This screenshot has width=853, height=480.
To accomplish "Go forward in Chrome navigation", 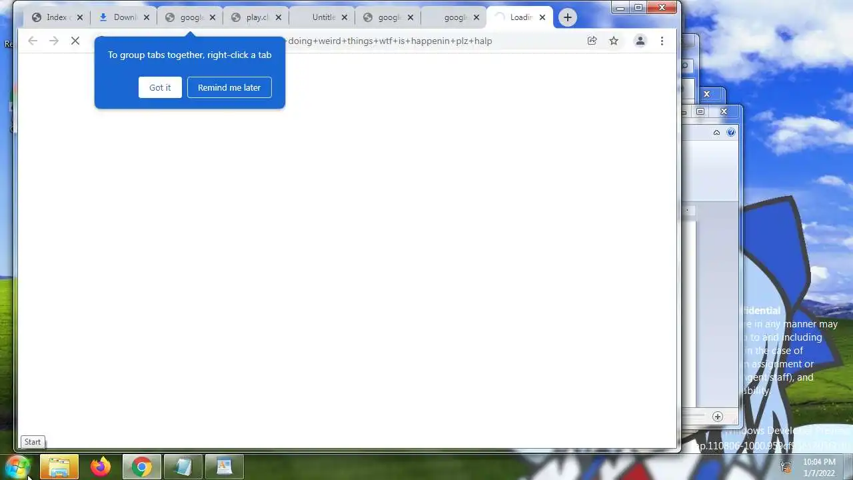I will coord(54,41).
